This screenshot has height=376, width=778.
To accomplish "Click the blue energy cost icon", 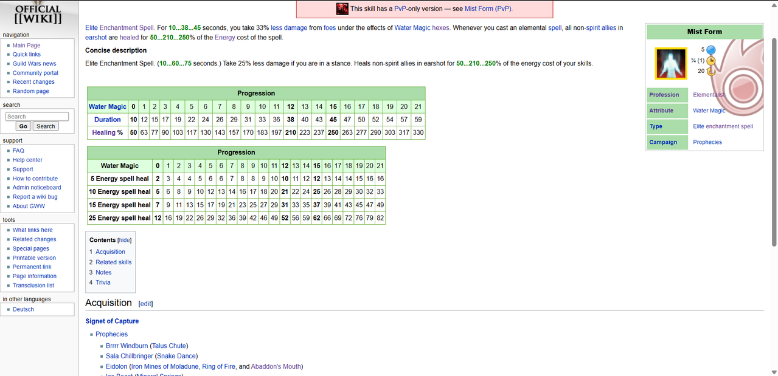I will click(710, 50).
